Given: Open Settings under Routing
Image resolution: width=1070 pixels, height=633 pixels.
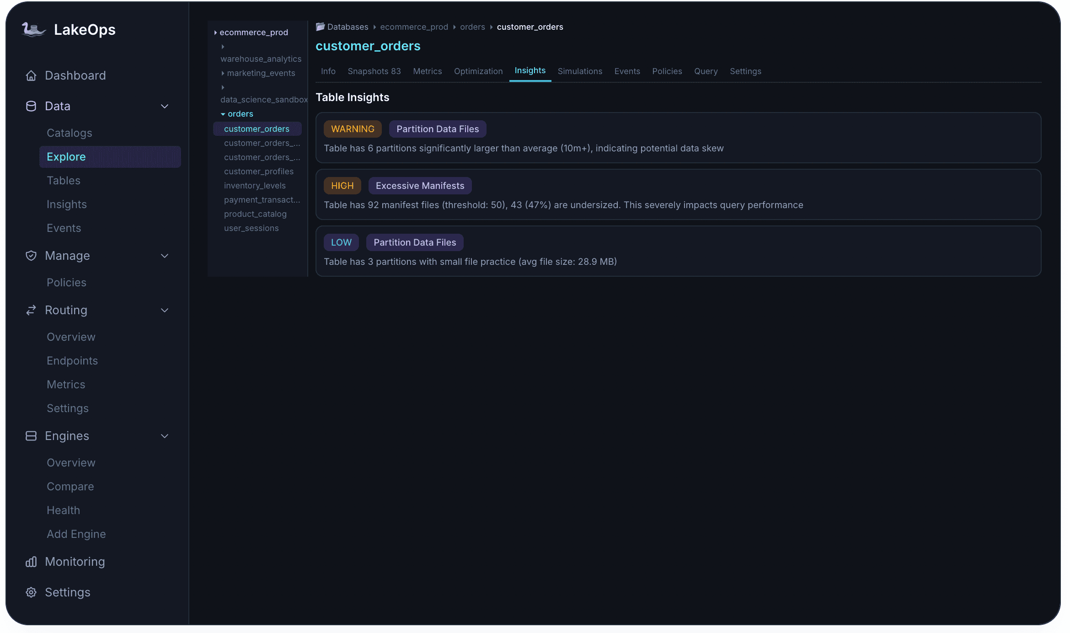Looking at the screenshot, I should tap(68, 408).
